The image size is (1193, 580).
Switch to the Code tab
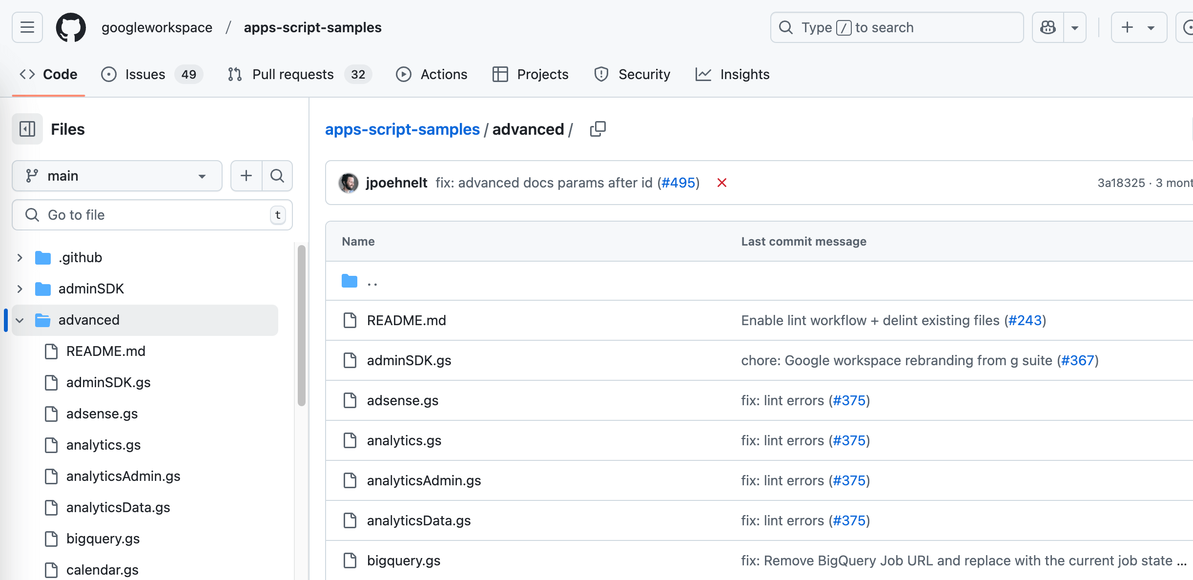[48, 74]
